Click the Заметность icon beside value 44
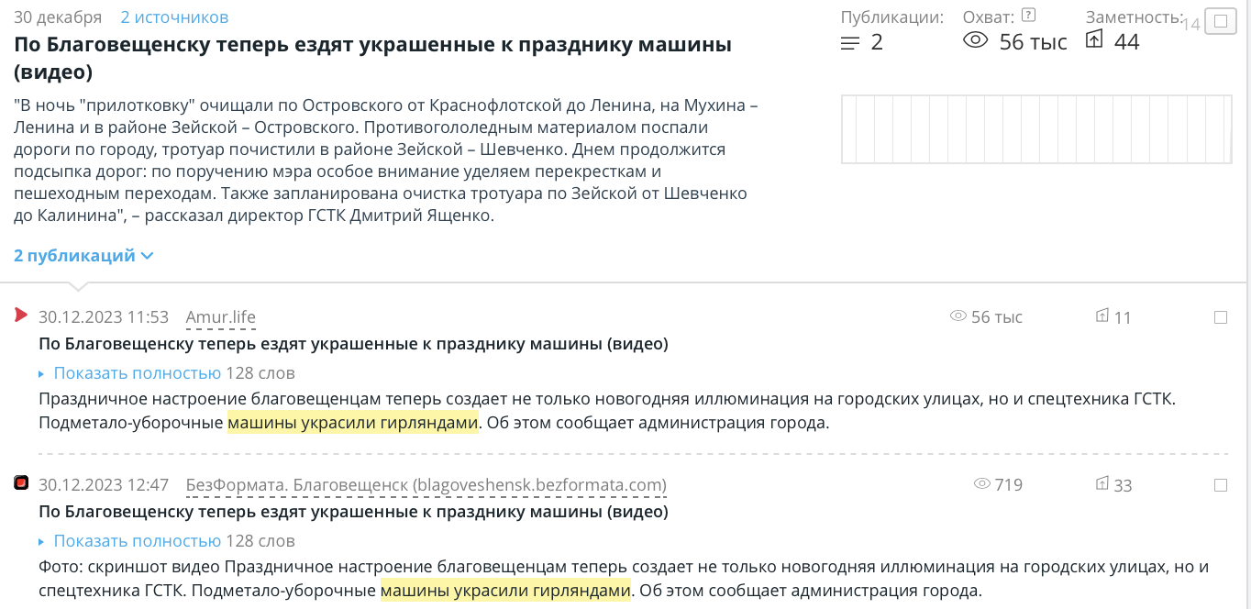The image size is (1251, 609). (1094, 39)
